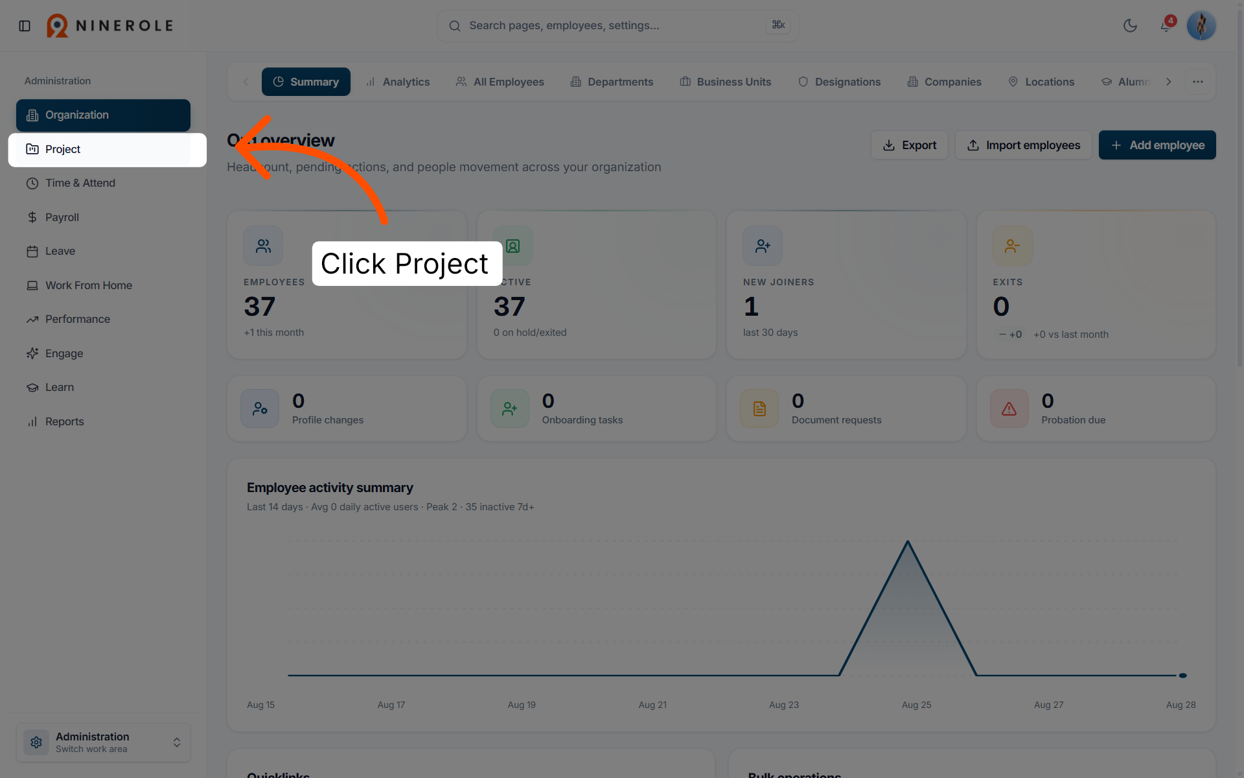
Task: Open the Companies tab
Action: click(x=944, y=82)
